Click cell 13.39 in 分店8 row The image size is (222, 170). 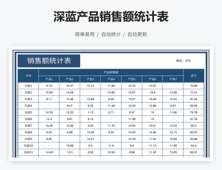point(90,132)
